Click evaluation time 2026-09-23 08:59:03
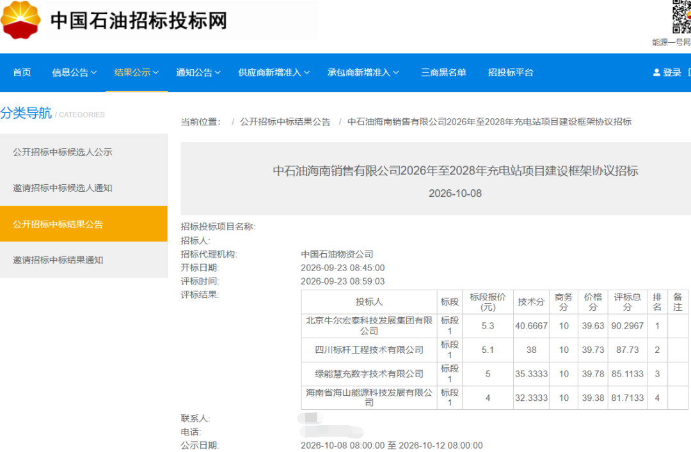 (x=343, y=281)
